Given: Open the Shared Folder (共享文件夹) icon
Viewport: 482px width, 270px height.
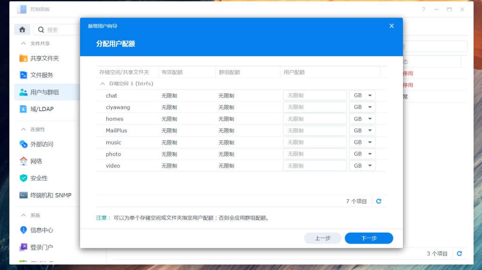Looking at the screenshot, I should pyautogui.click(x=24, y=58).
